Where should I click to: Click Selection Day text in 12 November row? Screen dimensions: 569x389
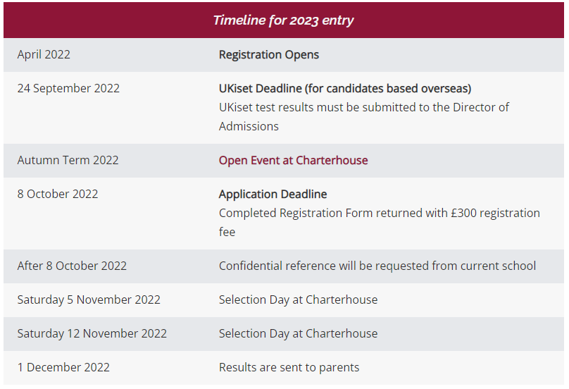[298, 333]
